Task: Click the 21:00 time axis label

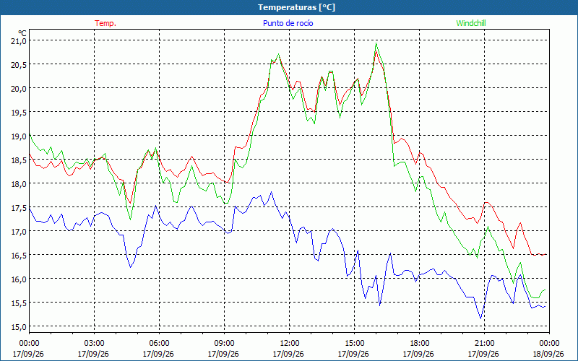Action: [x=484, y=344]
